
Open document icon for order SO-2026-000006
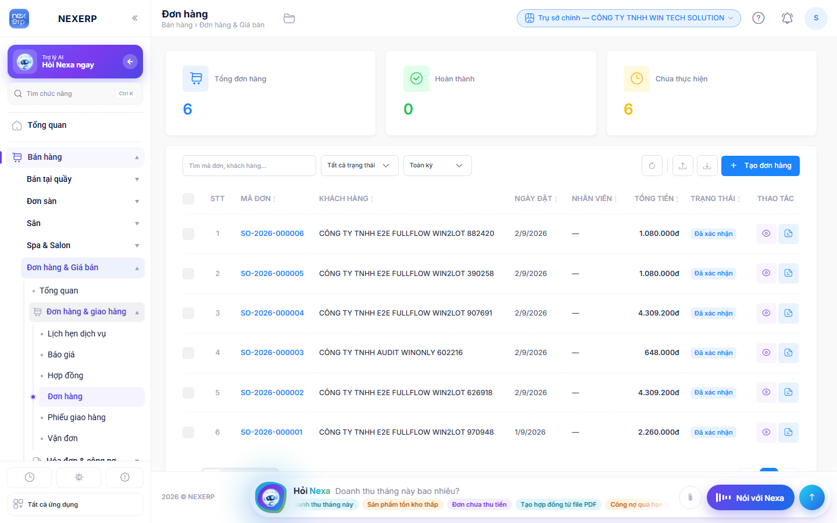(788, 234)
